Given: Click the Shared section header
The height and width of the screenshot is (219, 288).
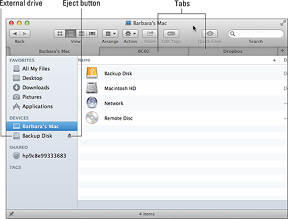Looking at the screenshot, I should (x=19, y=147).
